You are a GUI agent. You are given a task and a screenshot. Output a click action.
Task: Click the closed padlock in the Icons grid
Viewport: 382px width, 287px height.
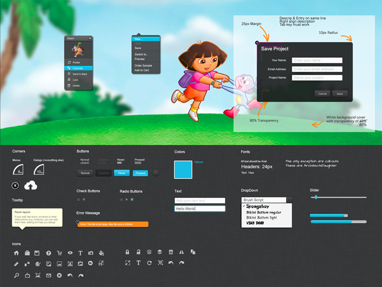point(127,252)
